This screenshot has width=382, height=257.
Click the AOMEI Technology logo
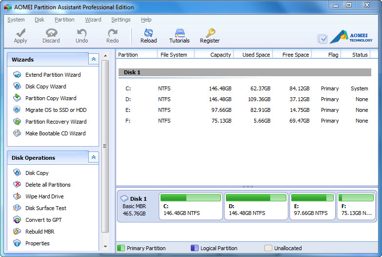coord(351,37)
